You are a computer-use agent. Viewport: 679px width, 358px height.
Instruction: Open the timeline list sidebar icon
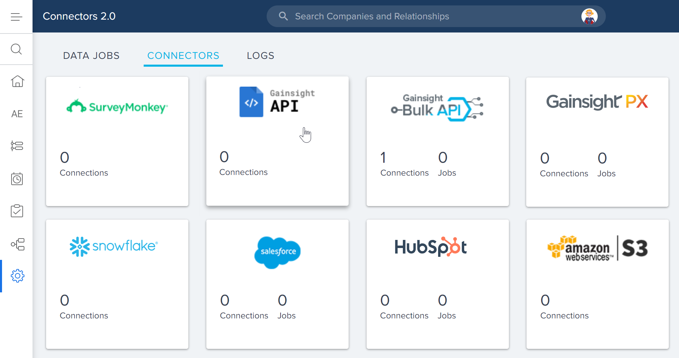pyautogui.click(x=17, y=146)
